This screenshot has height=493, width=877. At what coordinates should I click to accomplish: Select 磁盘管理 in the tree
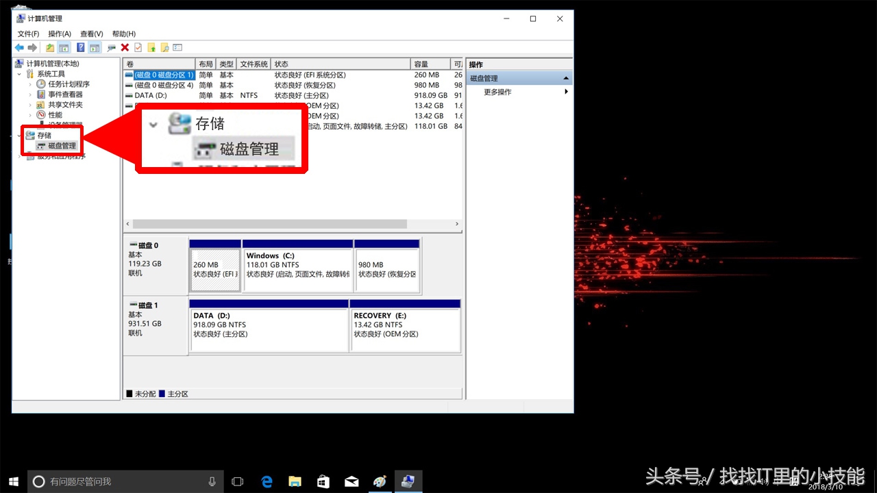tap(62, 146)
